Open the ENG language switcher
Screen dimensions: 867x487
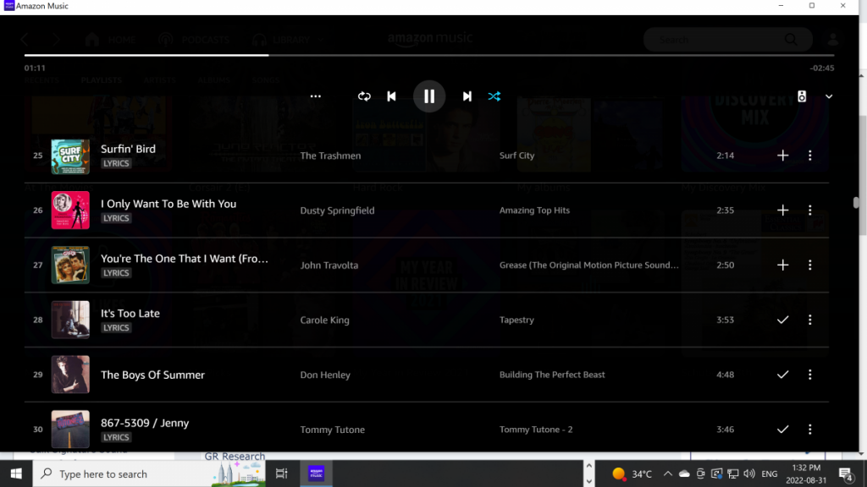(769, 473)
